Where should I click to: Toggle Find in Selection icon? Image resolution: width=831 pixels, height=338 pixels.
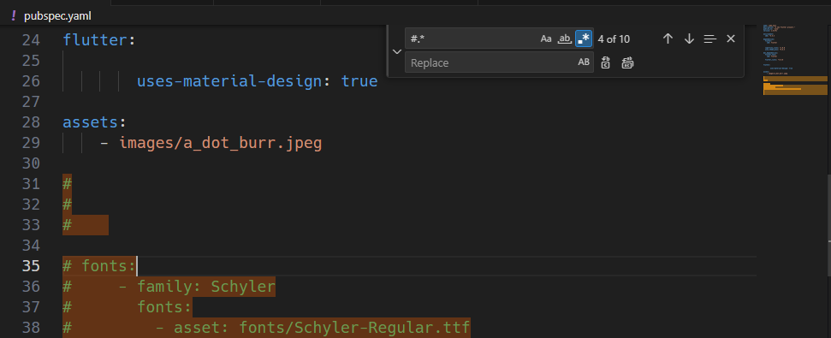tap(710, 39)
